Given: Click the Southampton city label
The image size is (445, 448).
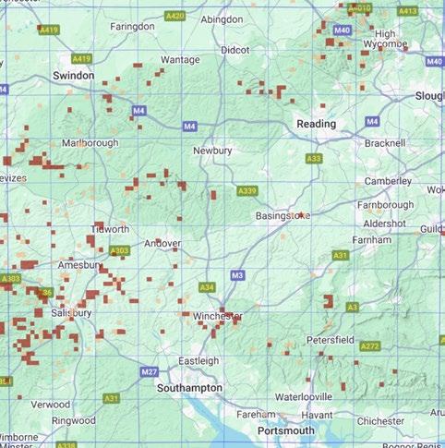Looking at the screenshot, I should click(x=189, y=388).
